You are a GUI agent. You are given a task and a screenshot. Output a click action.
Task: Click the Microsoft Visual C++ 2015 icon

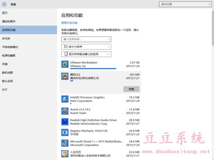[x=65, y=143]
